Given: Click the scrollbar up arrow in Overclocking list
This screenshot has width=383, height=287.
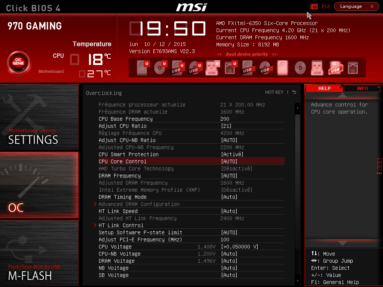Looking at the screenshot, I should click(x=297, y=107).
